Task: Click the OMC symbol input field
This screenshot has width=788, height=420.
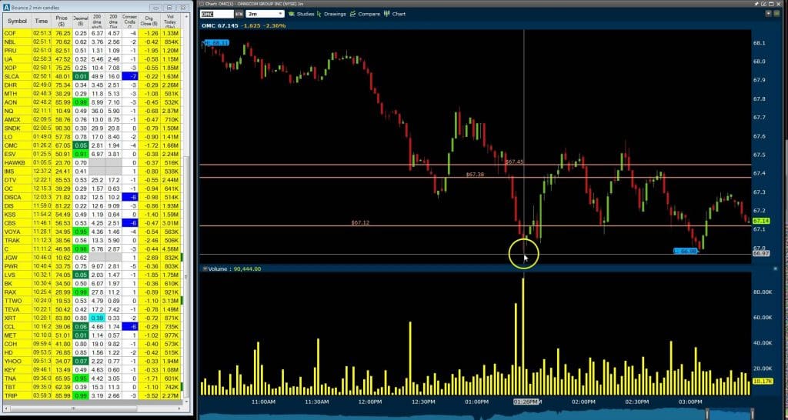Action: coord(212,14)
